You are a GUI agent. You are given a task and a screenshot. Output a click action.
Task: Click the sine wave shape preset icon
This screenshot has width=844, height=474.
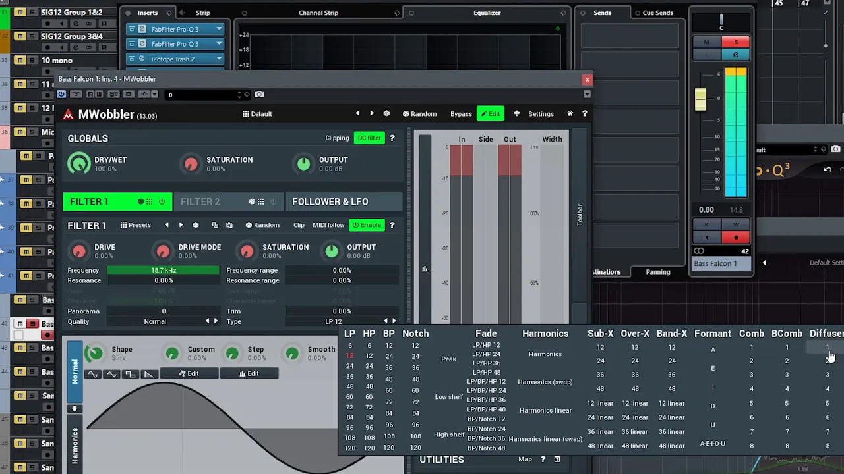point(93,374)
